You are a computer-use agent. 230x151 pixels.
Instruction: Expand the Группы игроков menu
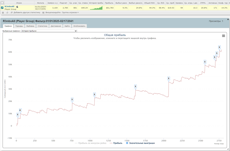tap(70, 12)
